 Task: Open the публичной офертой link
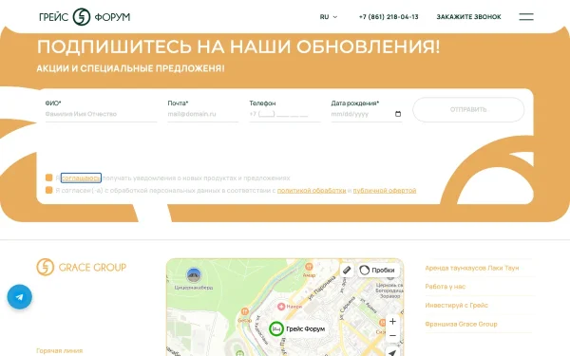coord(385,191)
